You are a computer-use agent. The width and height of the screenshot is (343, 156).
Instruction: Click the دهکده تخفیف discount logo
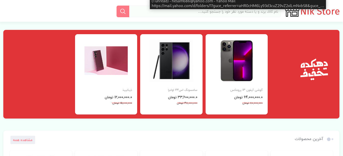click(314, 69)
